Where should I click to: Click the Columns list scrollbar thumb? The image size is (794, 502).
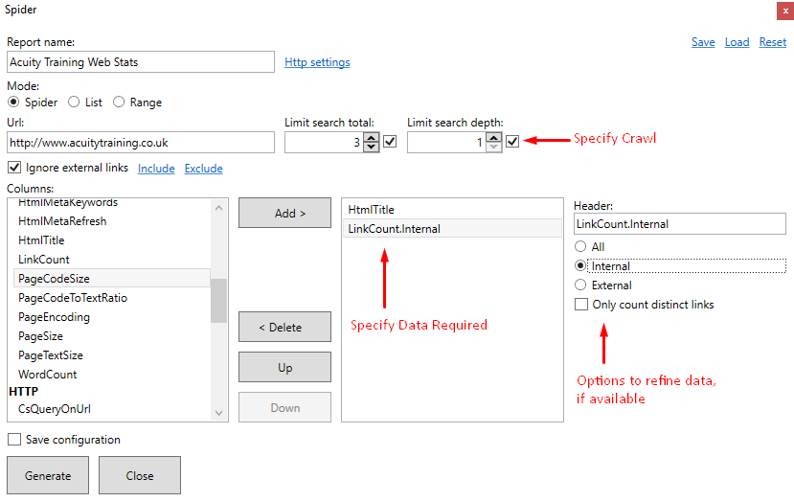tap(218, 301)
